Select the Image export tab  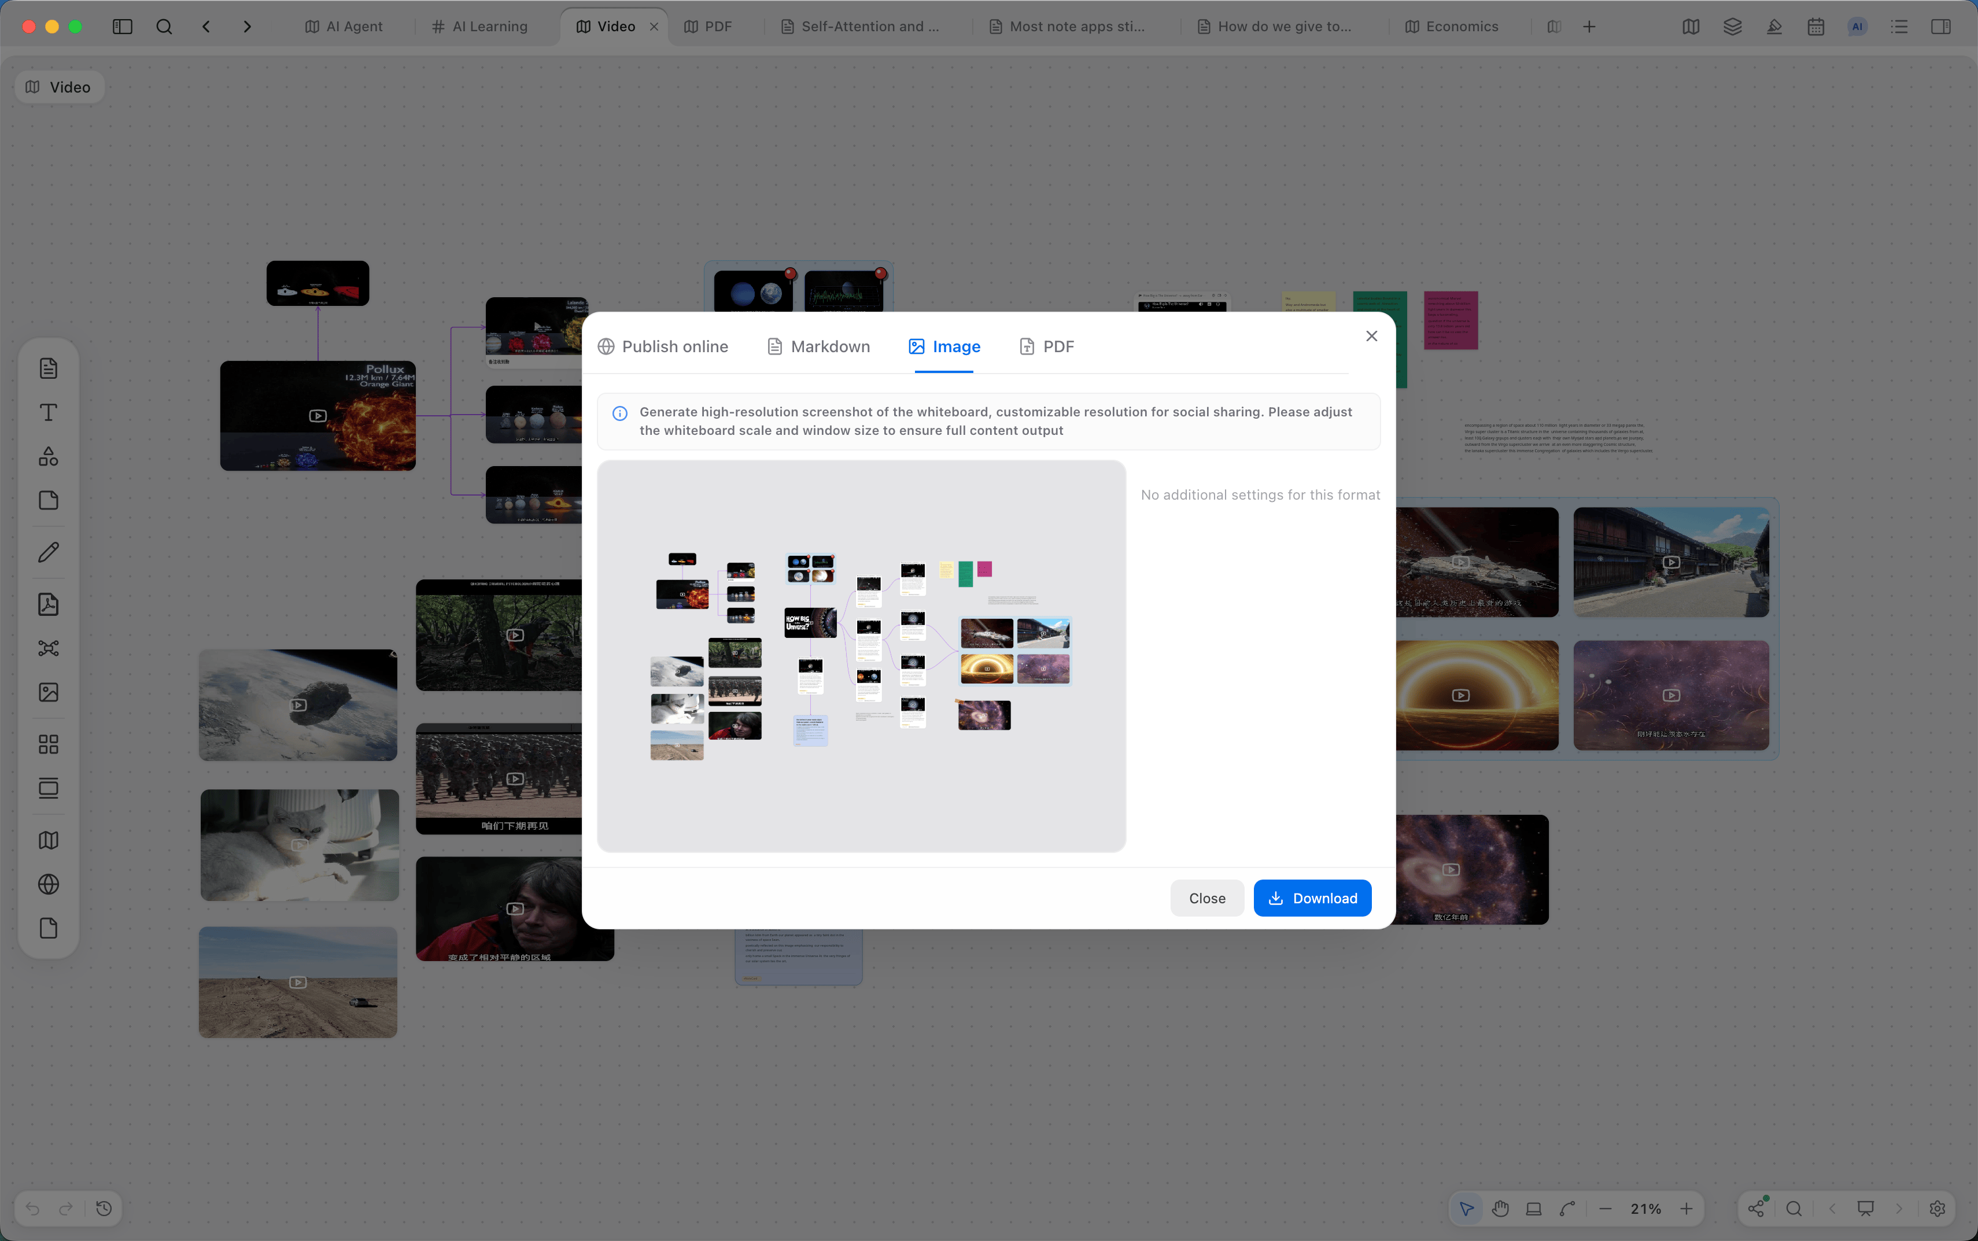point(944,346)
